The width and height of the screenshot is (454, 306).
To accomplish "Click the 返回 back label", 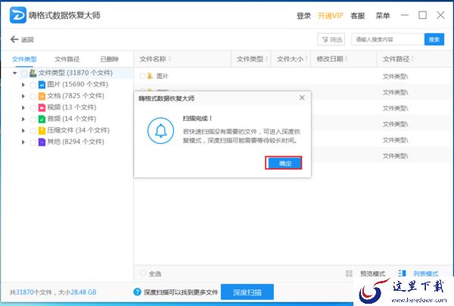I will (x=27, y=39).
